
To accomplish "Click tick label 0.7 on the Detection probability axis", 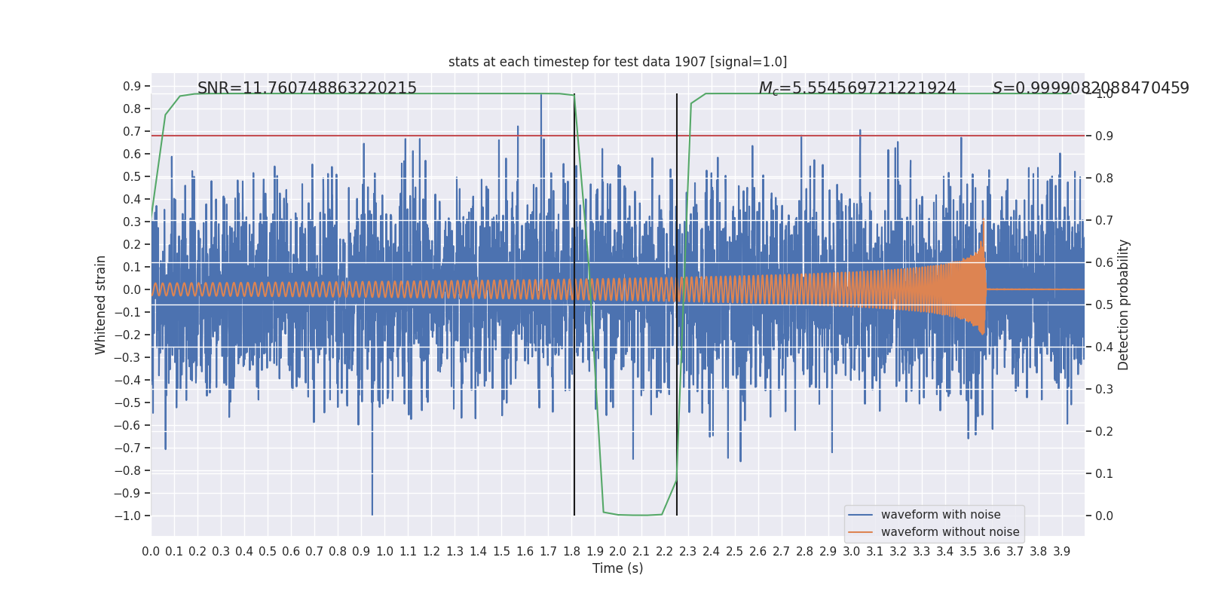I will [1104, 221].
